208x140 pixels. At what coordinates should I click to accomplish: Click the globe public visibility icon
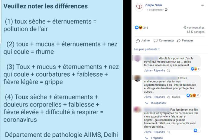pos(166,10)
